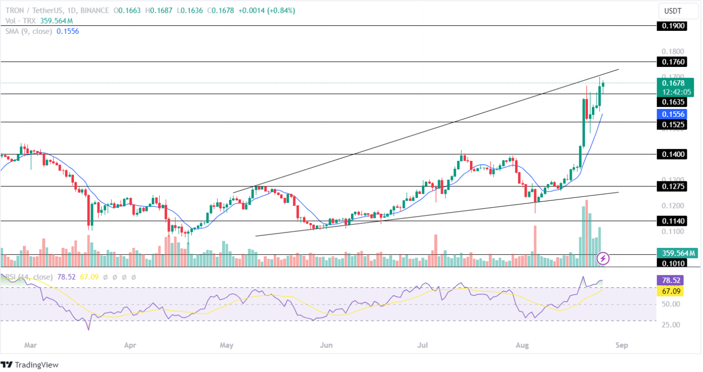Click the Mar label on time axis

(x=30, y=345)
